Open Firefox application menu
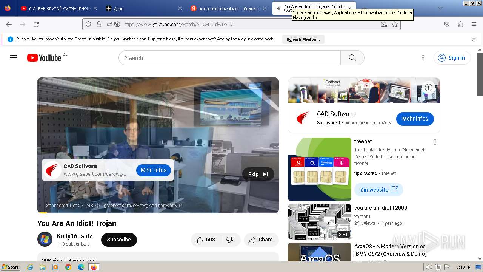 pos(474,24)
